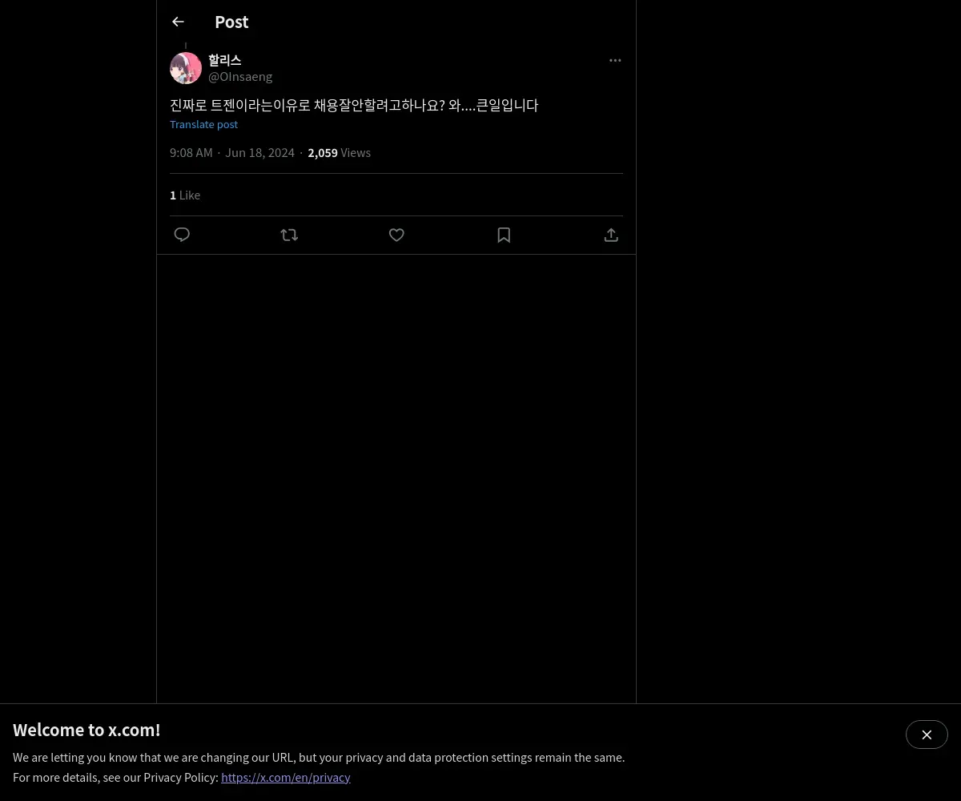Screen dimensions: 961x801
Task: Bookmark this post
Action: coord(504,235)
